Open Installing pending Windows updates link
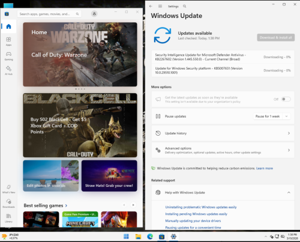The height and width of the screenshot is (242, 300). [x=196, y=214]
